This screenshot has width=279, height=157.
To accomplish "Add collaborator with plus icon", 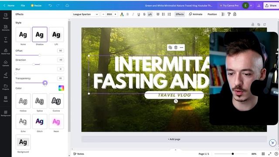I will click(251, 6).
